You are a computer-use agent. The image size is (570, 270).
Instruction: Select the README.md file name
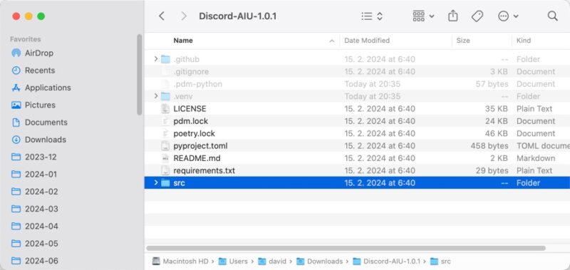coord(197,158)
